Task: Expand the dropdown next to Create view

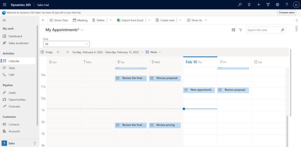Action: [180, 20]
